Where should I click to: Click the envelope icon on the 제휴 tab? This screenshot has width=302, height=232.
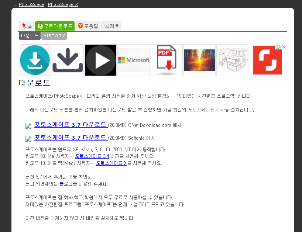[106, 26]
